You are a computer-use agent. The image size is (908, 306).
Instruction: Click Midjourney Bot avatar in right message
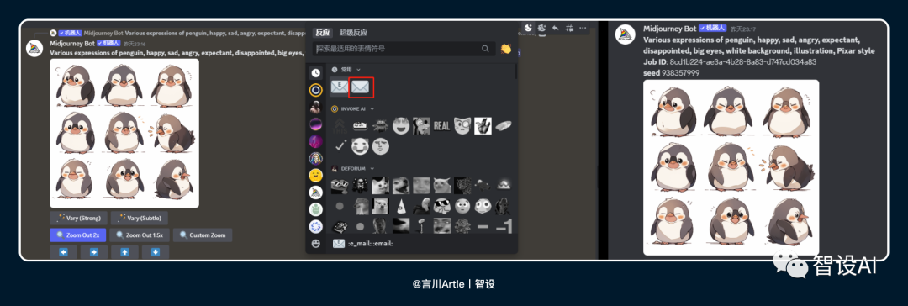coord(626,34)
